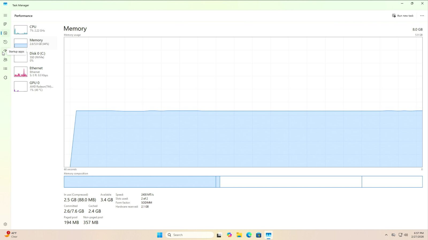Select Disk 0 (C:) performance item
This screenshot has width=428, height=240.
point(35,57)
